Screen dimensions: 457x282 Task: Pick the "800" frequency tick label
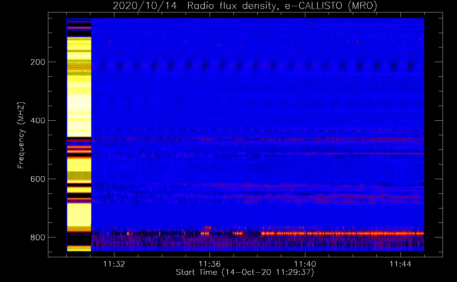38,238
